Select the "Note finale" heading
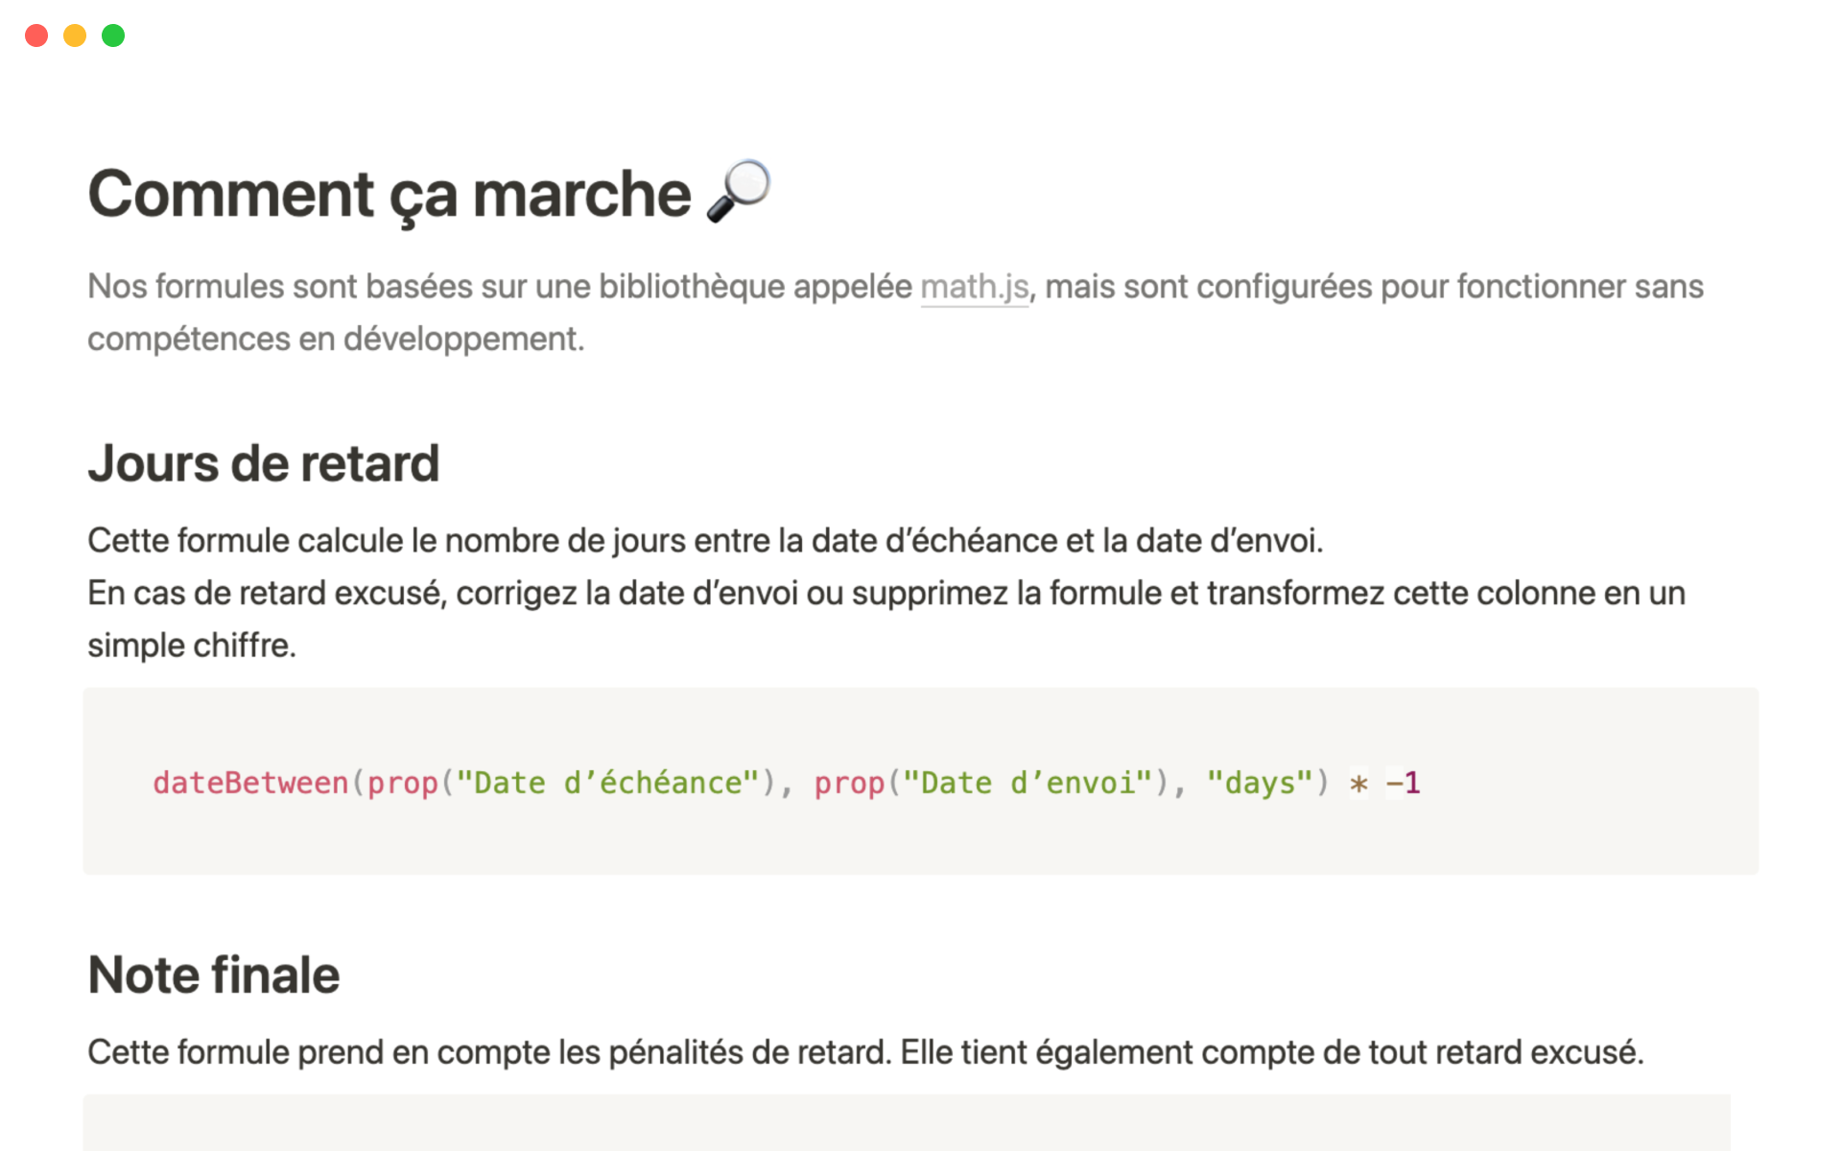The height and width of the screenshot is (1151, 1842). click(x=214, y=975)
